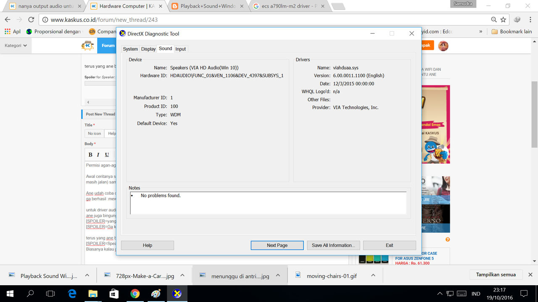Screen dimensions: 538x302
Task: Open Windows Store from taskbar
Action: [x=114, y=294]
